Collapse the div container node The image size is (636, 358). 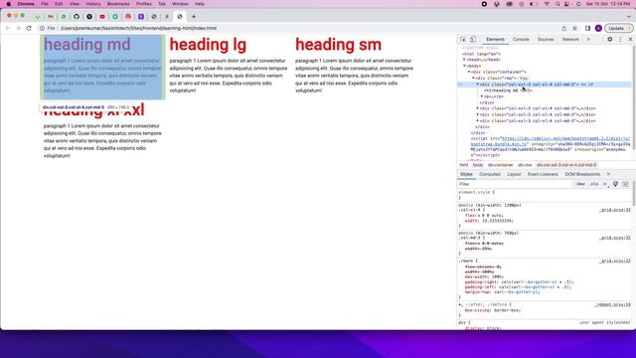(x=469, y=72)
